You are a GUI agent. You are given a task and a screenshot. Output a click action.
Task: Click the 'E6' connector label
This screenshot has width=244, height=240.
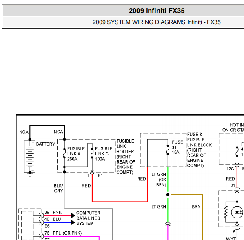pos(47,226)
